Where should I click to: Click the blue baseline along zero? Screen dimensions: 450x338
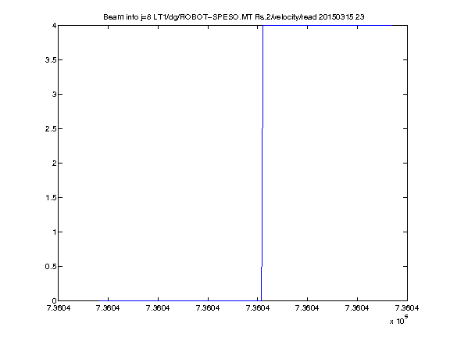(x=180, y=300)
